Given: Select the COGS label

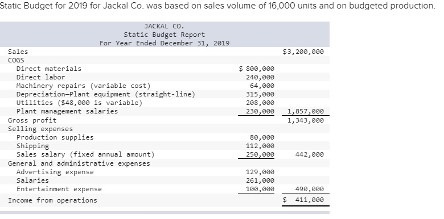Looking at the screenshot, I should (x=16, y=60).
